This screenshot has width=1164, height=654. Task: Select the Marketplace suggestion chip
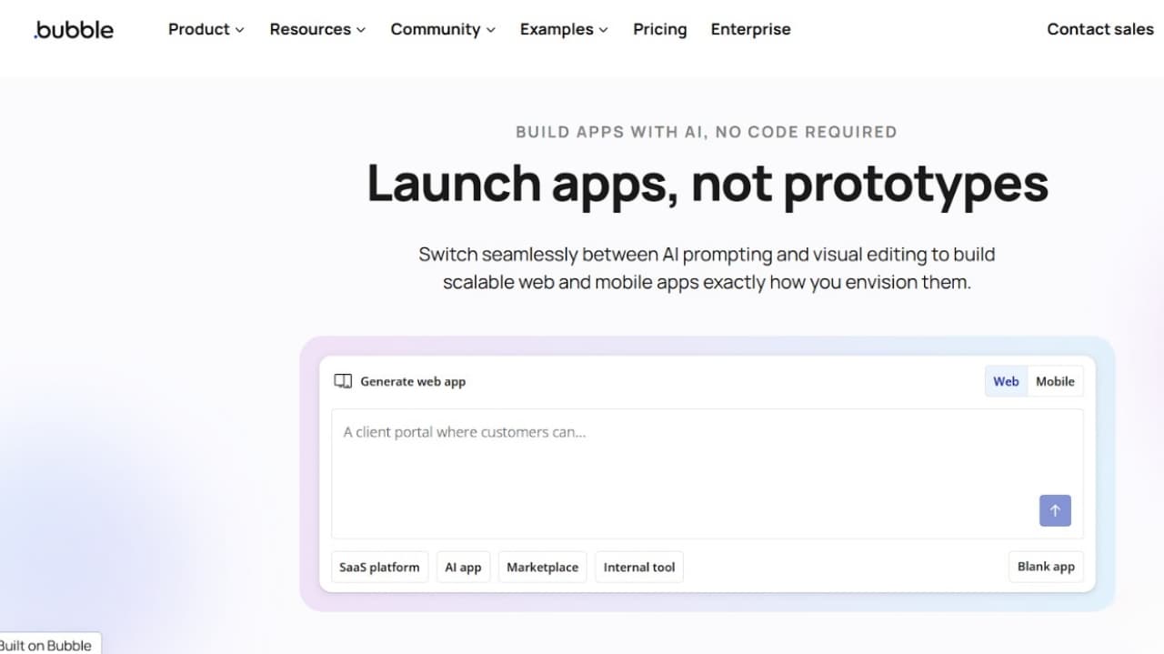pyautogui.click(x=542, y=567)
